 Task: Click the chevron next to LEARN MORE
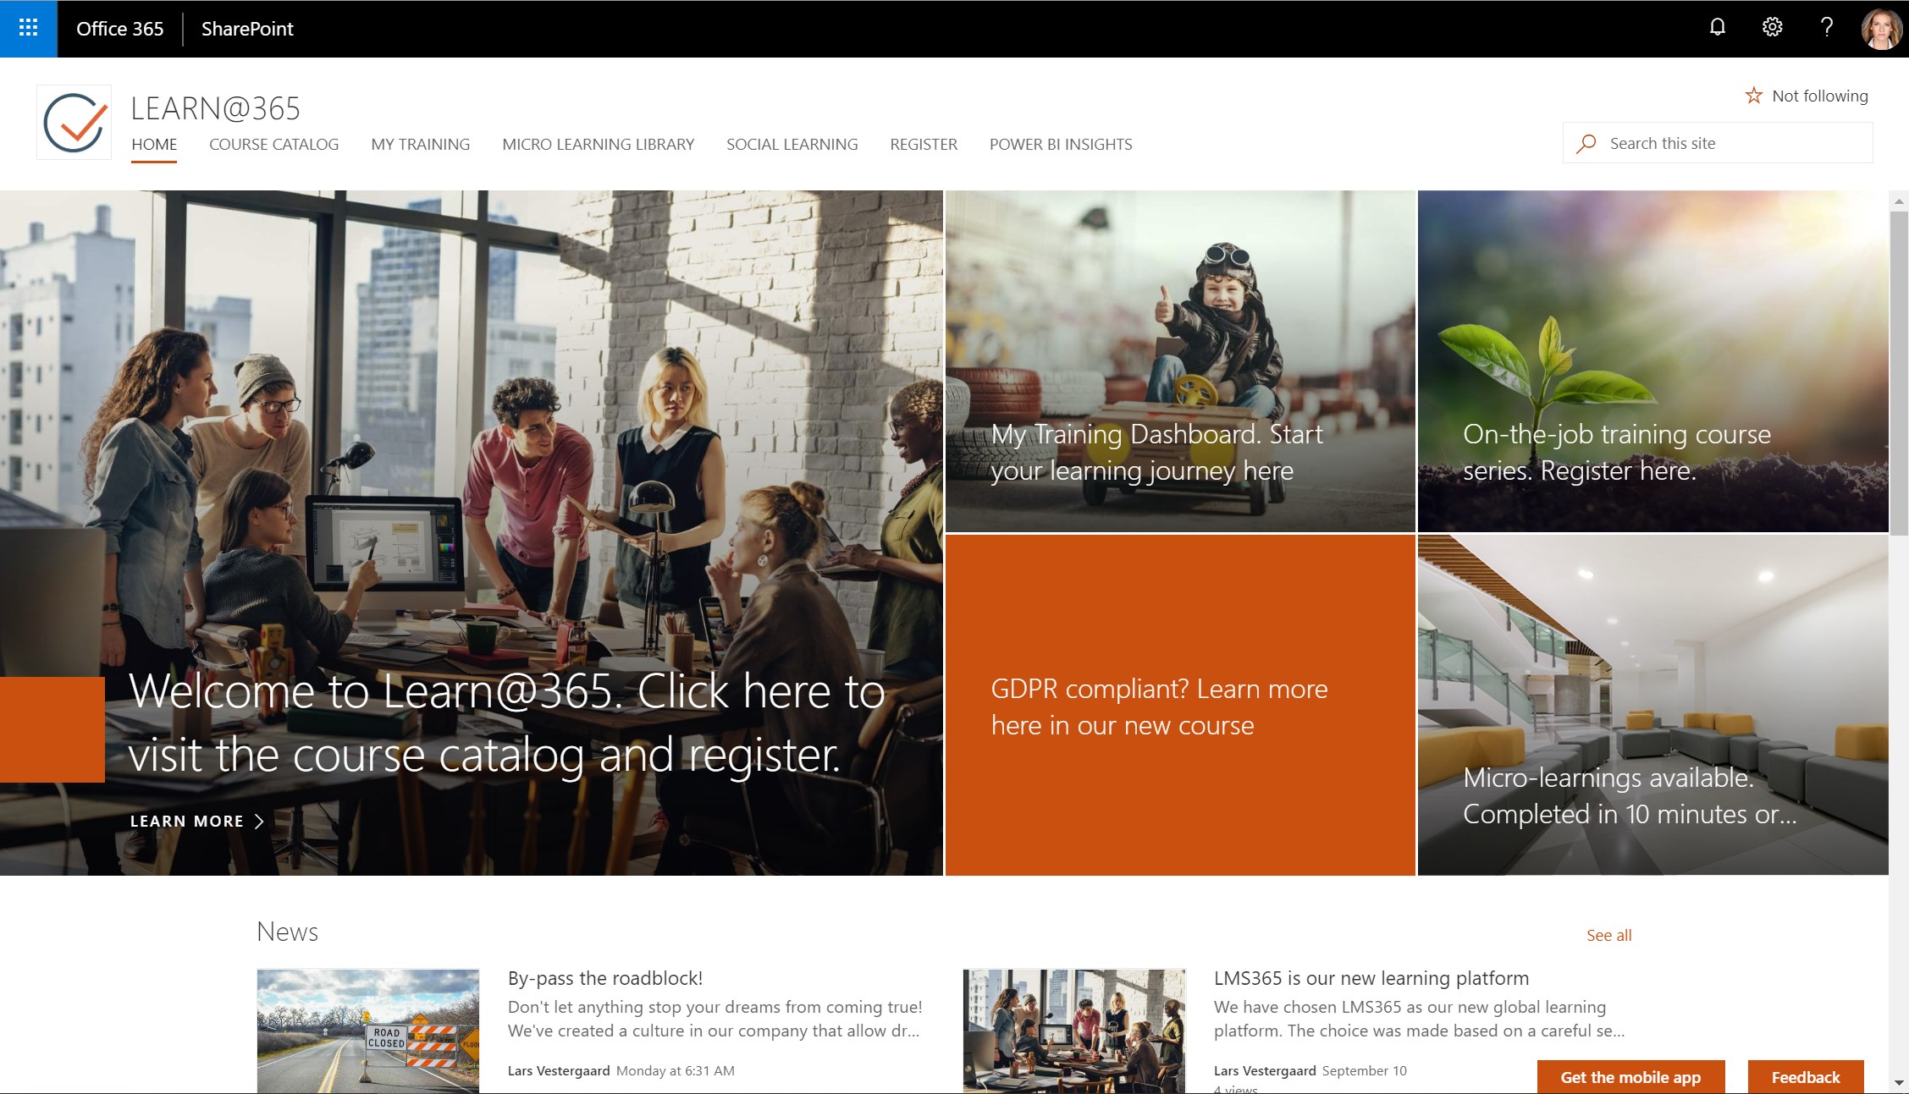259,821
